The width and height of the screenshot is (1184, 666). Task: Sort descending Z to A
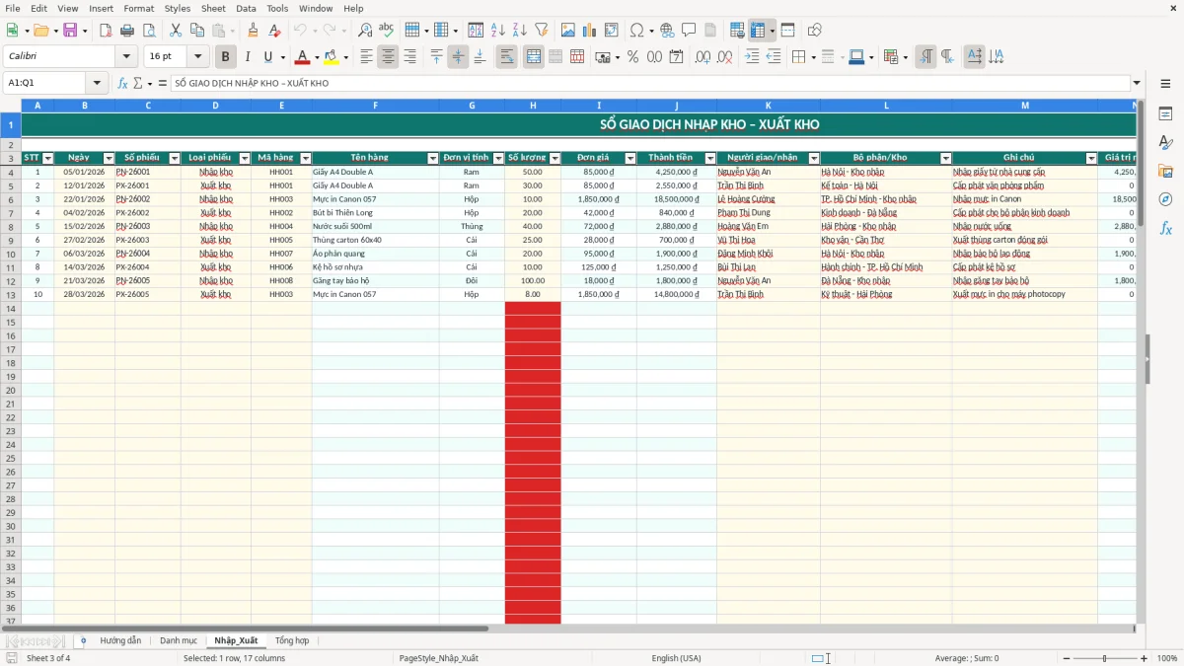coord(519,31)
